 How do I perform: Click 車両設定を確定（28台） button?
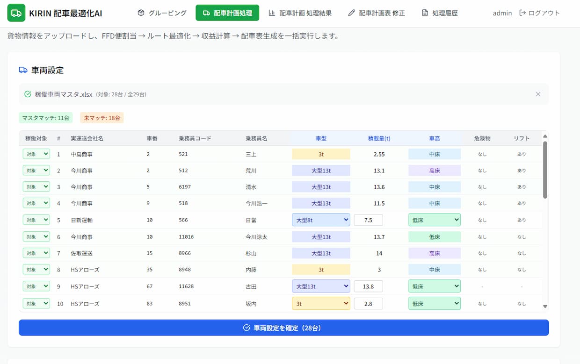tap(283, 328)
